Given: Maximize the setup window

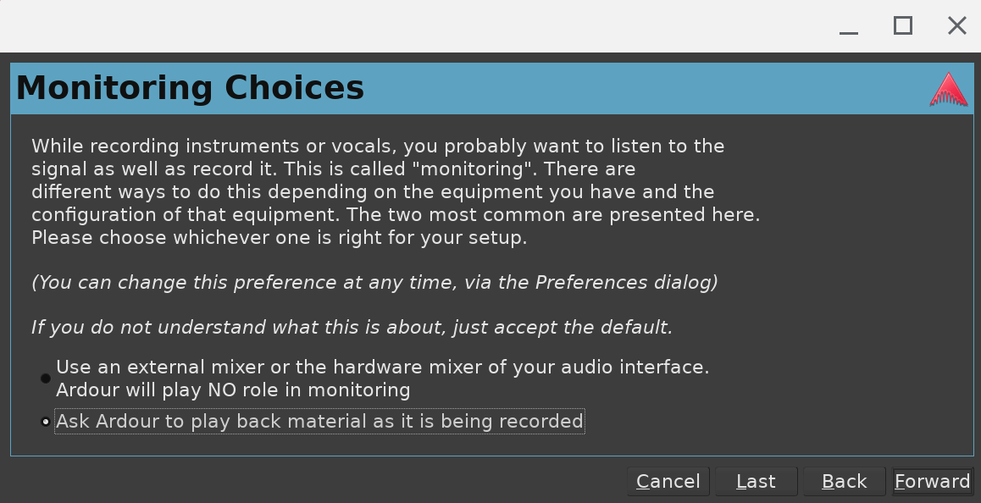Looking at the screenshot, I should pyautogui.click(x=903, y=26).
